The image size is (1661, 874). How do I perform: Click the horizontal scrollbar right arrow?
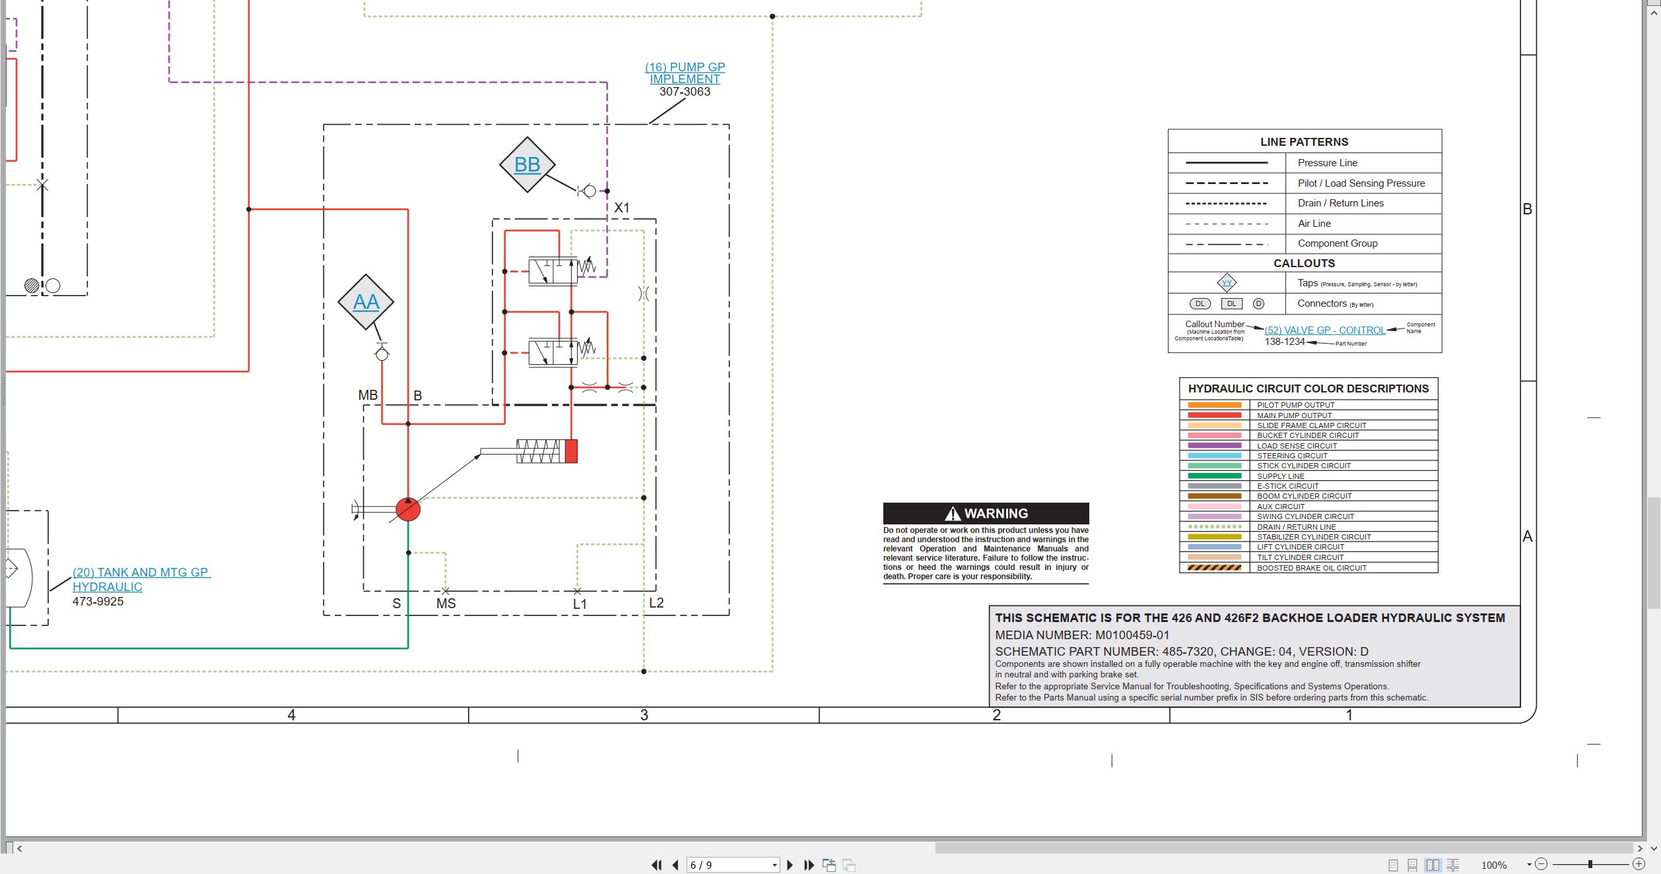[x=1640, y=848]
